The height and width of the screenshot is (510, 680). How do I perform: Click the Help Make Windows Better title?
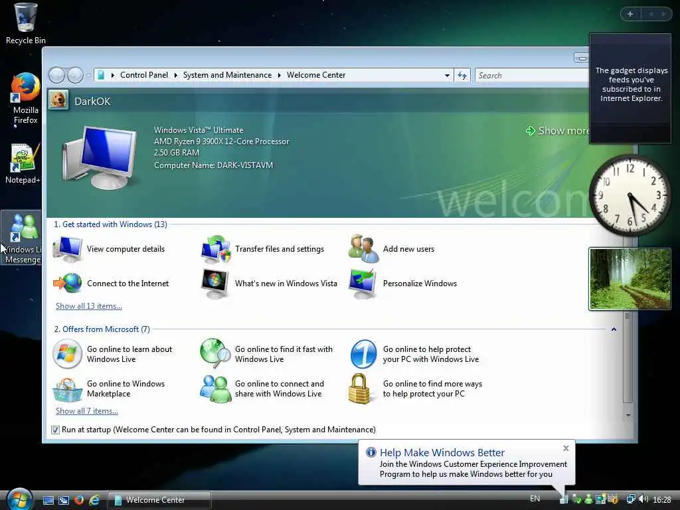[442, 453]
